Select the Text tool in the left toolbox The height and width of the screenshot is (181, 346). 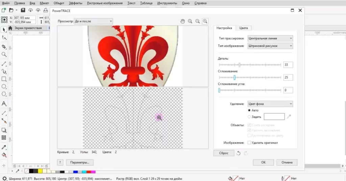[x=4, y=103]
